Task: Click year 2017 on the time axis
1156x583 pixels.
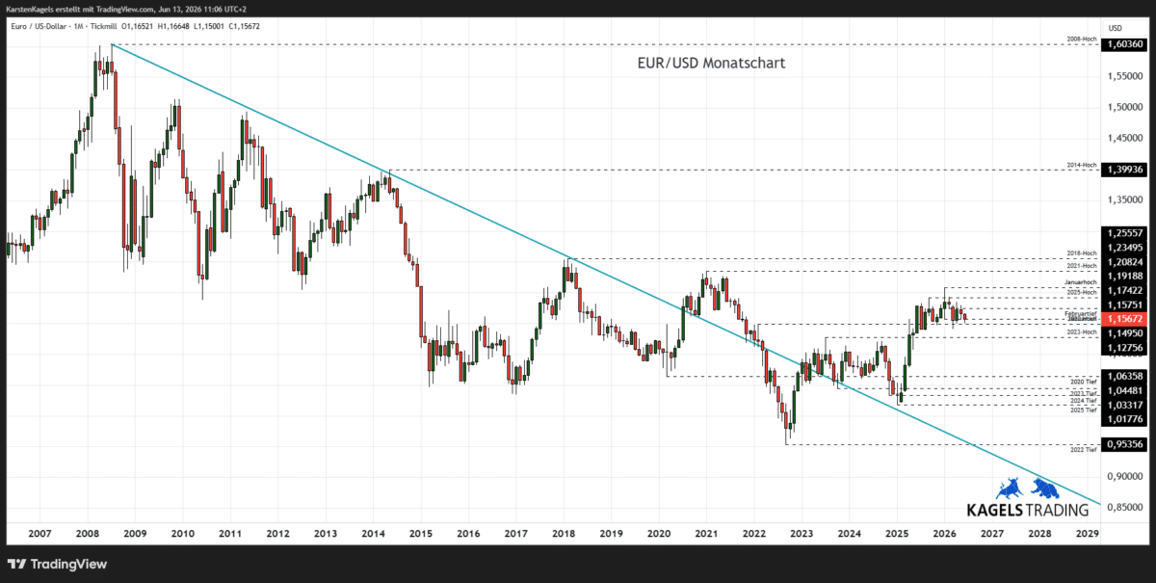Action: pos(515,533)
